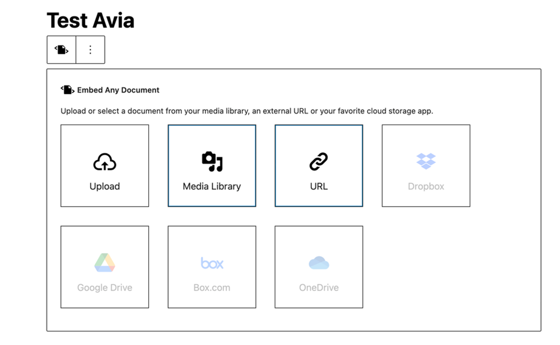This screenshot has height=345, width=560.
Task: Click the "Embed Any Document" heading text
Action: [x=118, y=90]
